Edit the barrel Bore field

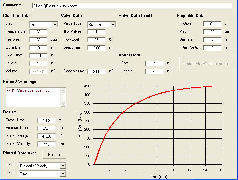[154, 63]
